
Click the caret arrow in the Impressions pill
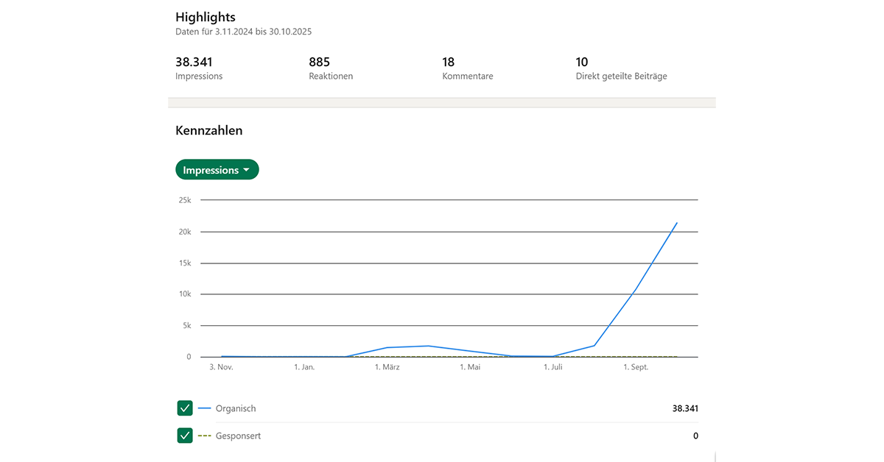click(246, 170)
